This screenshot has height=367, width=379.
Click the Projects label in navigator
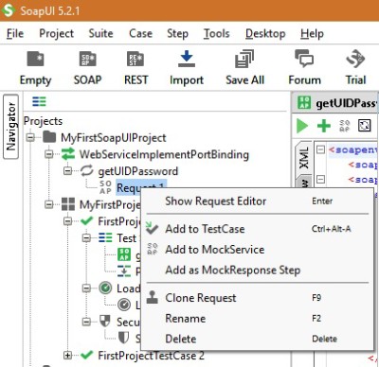coord(44,121)
